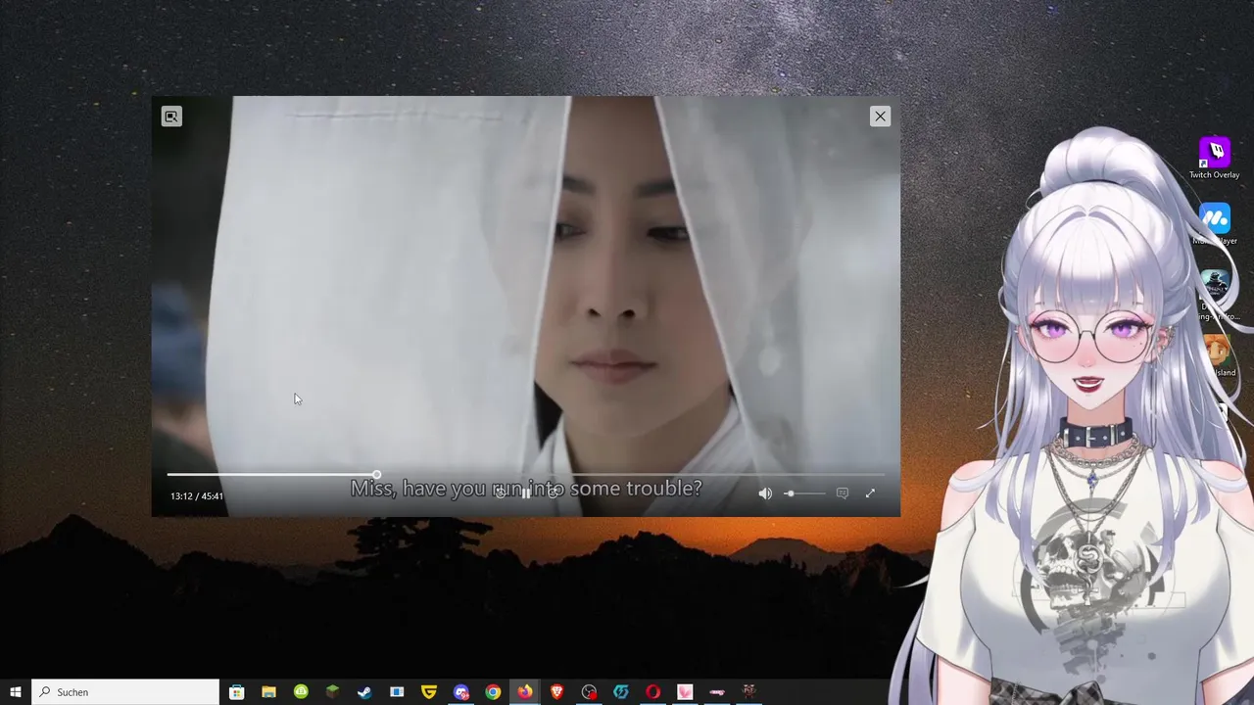
Task: Open the dark character app in taskbar
Action: click(749, 692)
